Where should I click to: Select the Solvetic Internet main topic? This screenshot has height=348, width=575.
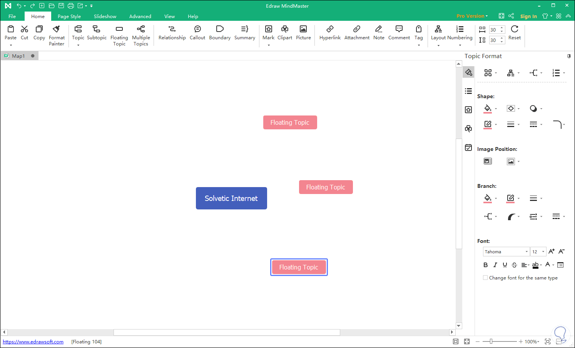(x=231, y=198)
